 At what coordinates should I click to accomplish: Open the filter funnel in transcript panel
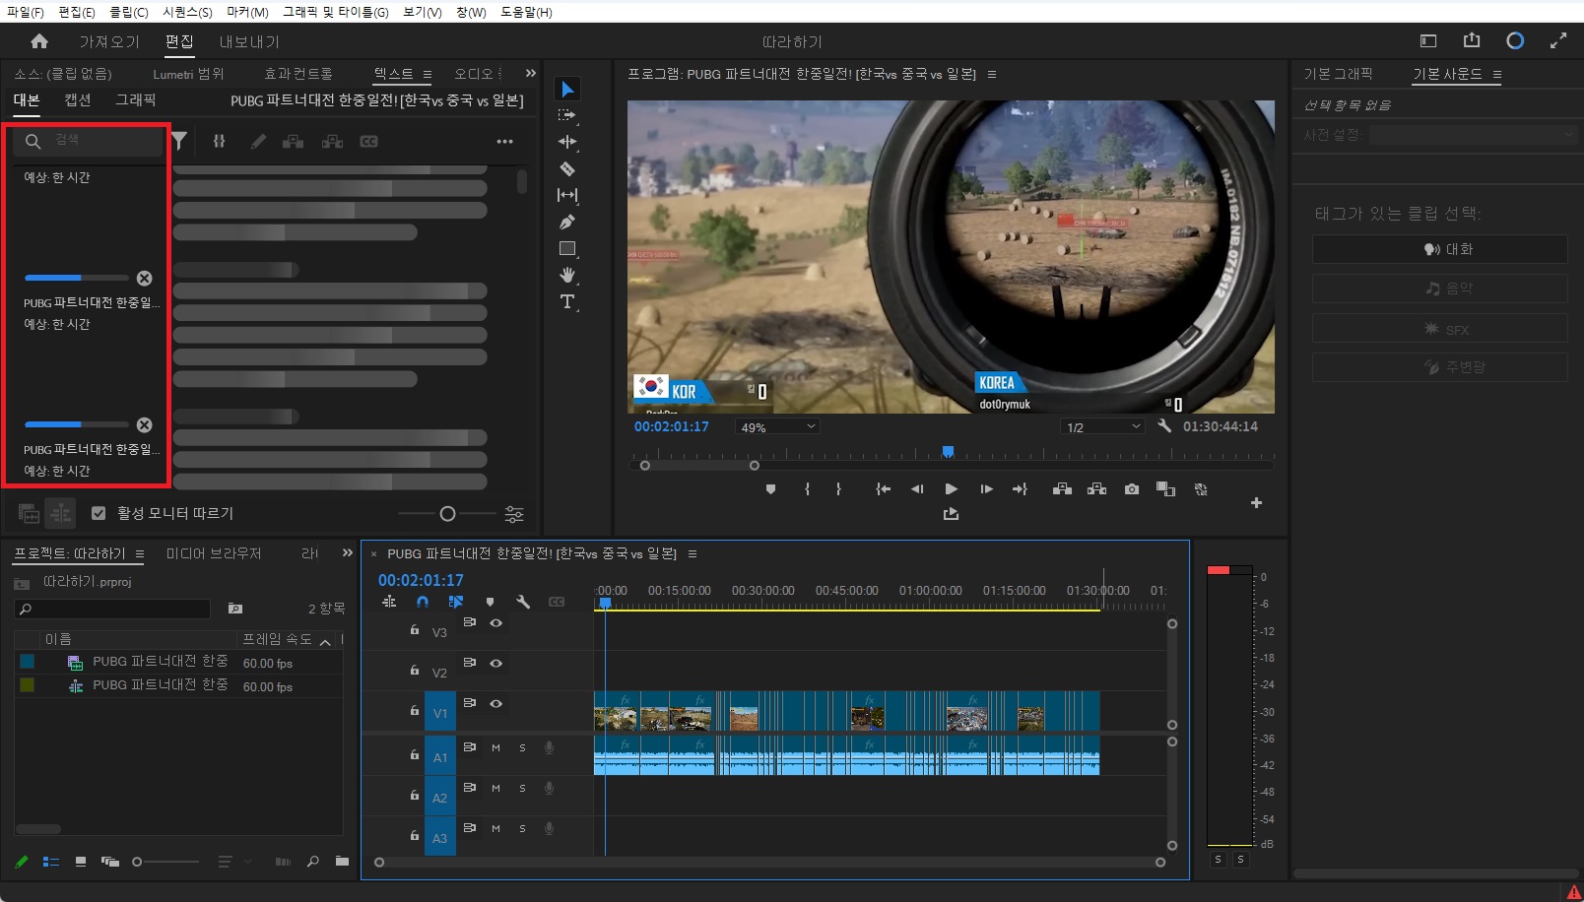click(x=179, y=141)
